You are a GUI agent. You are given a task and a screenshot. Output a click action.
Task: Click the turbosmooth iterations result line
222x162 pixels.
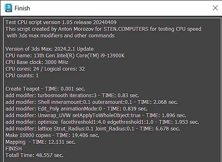(72, 96)
